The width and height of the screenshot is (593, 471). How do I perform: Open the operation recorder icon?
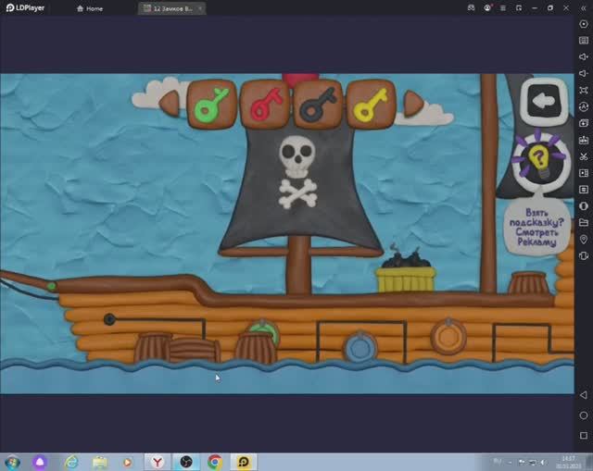coord(584,106)
